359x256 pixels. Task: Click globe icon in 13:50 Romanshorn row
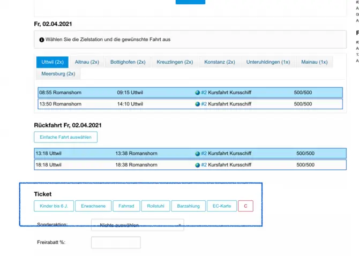197,104
